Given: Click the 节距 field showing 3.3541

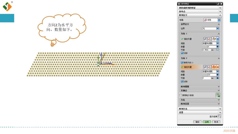Looking at the screenshot, I should (x=206, y=50).
